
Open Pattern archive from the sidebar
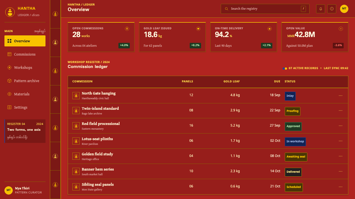pyautogui.click(x=25, y=81)
